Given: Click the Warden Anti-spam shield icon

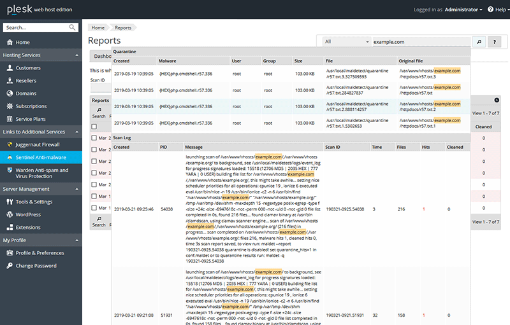Looking at the screenshot, I should click(x=10, y=170).
